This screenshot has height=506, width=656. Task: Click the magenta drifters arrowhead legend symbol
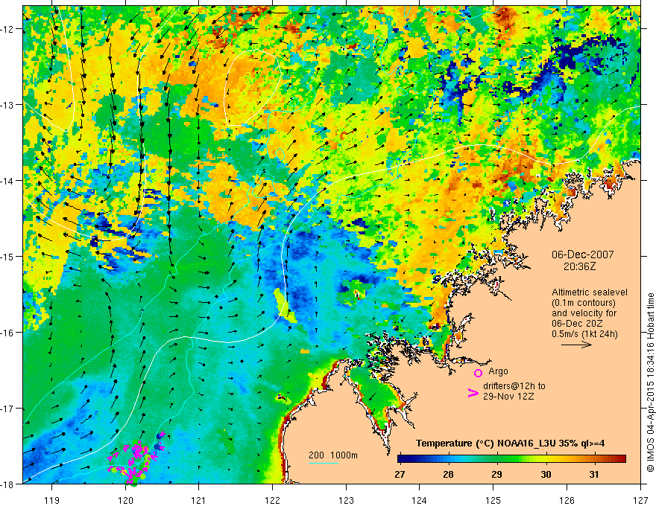[473, 392]
